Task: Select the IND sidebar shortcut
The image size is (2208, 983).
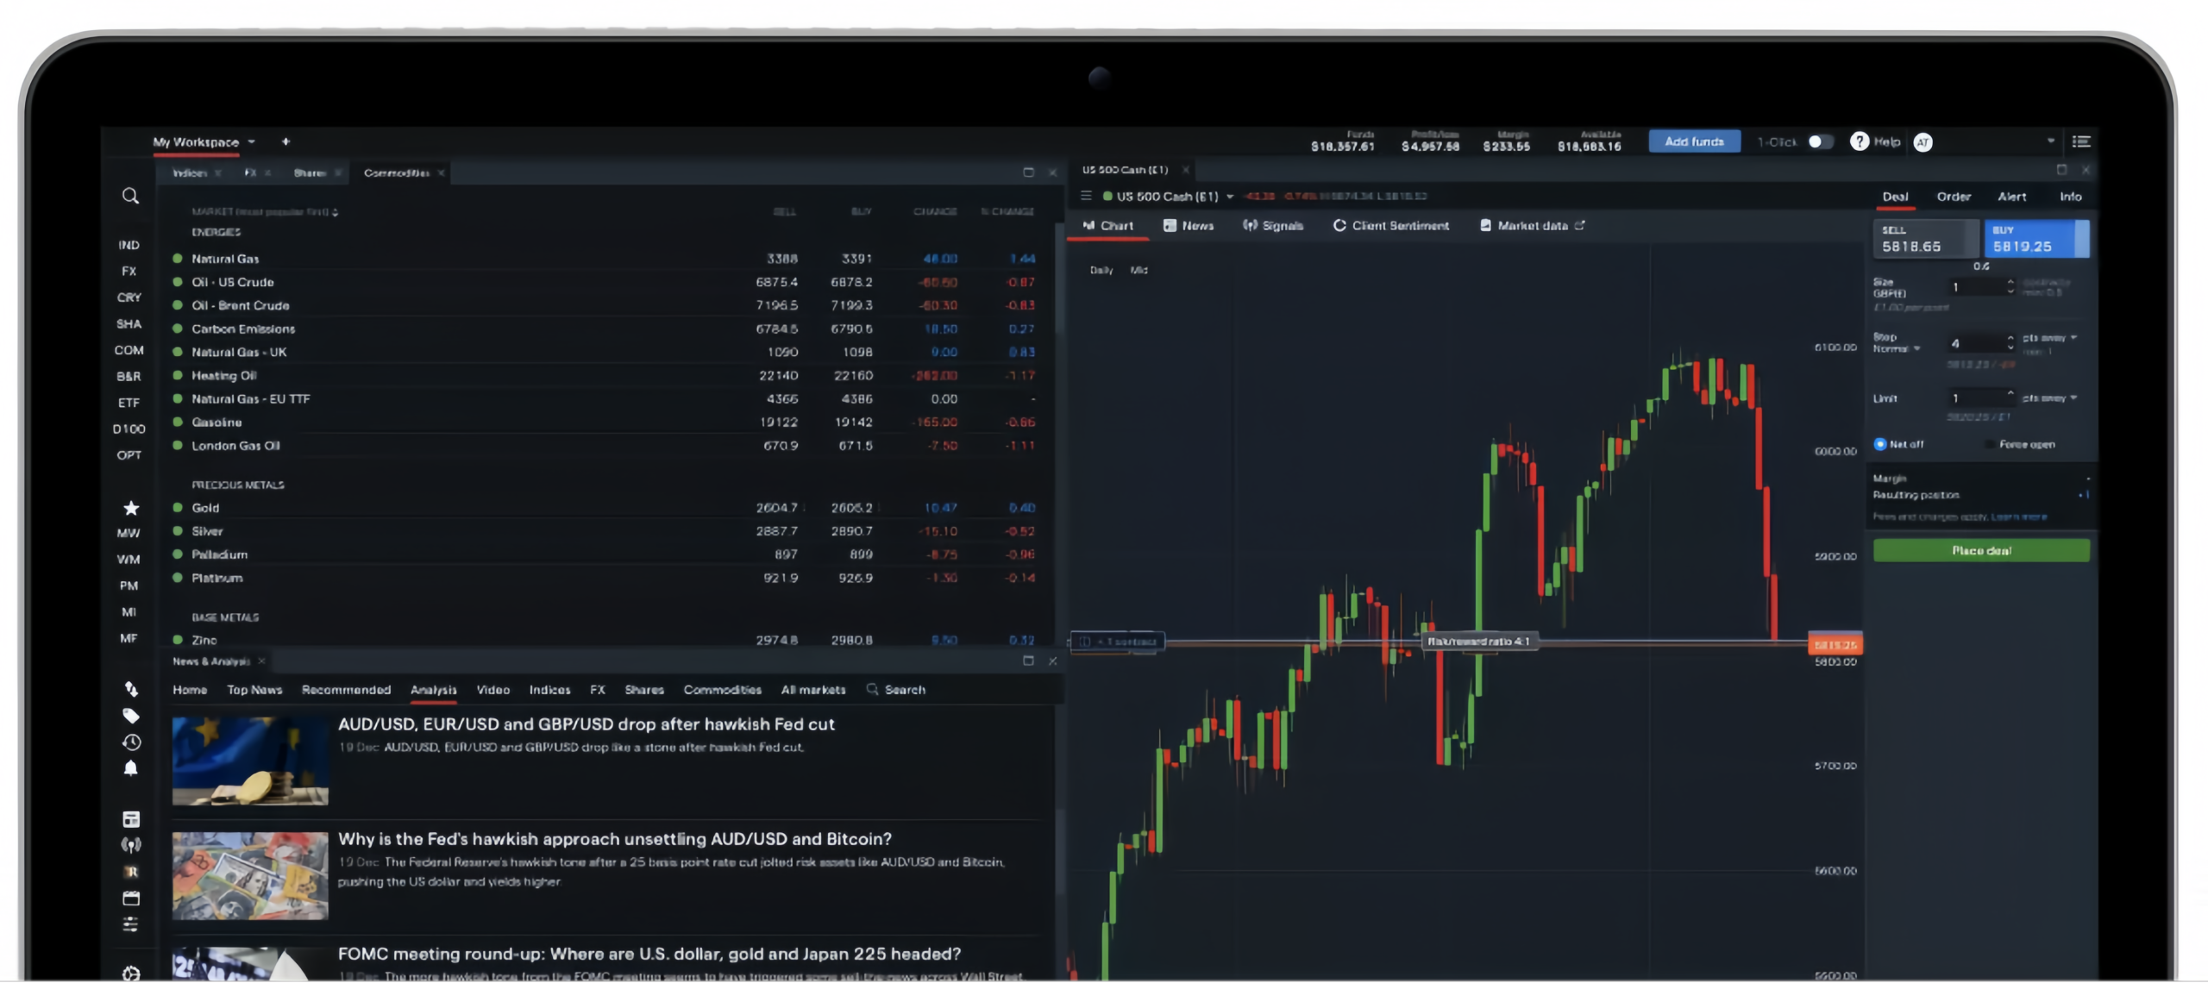Action: coord(129,245)
